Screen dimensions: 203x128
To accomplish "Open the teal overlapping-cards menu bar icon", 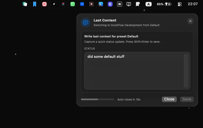I will pos(25,4).
